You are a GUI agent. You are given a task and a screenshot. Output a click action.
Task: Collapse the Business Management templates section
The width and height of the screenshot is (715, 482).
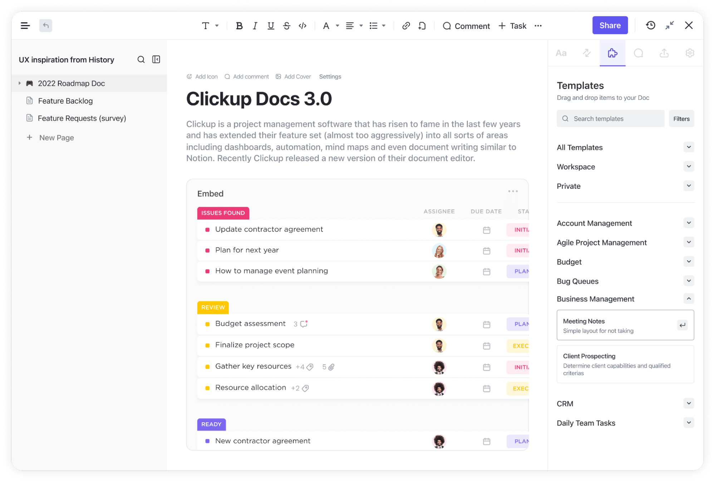tap(689, 299)
